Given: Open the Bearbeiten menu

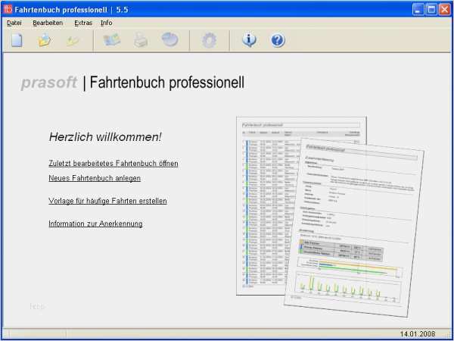Looking at the screenshot, I should tap(48, 23).
